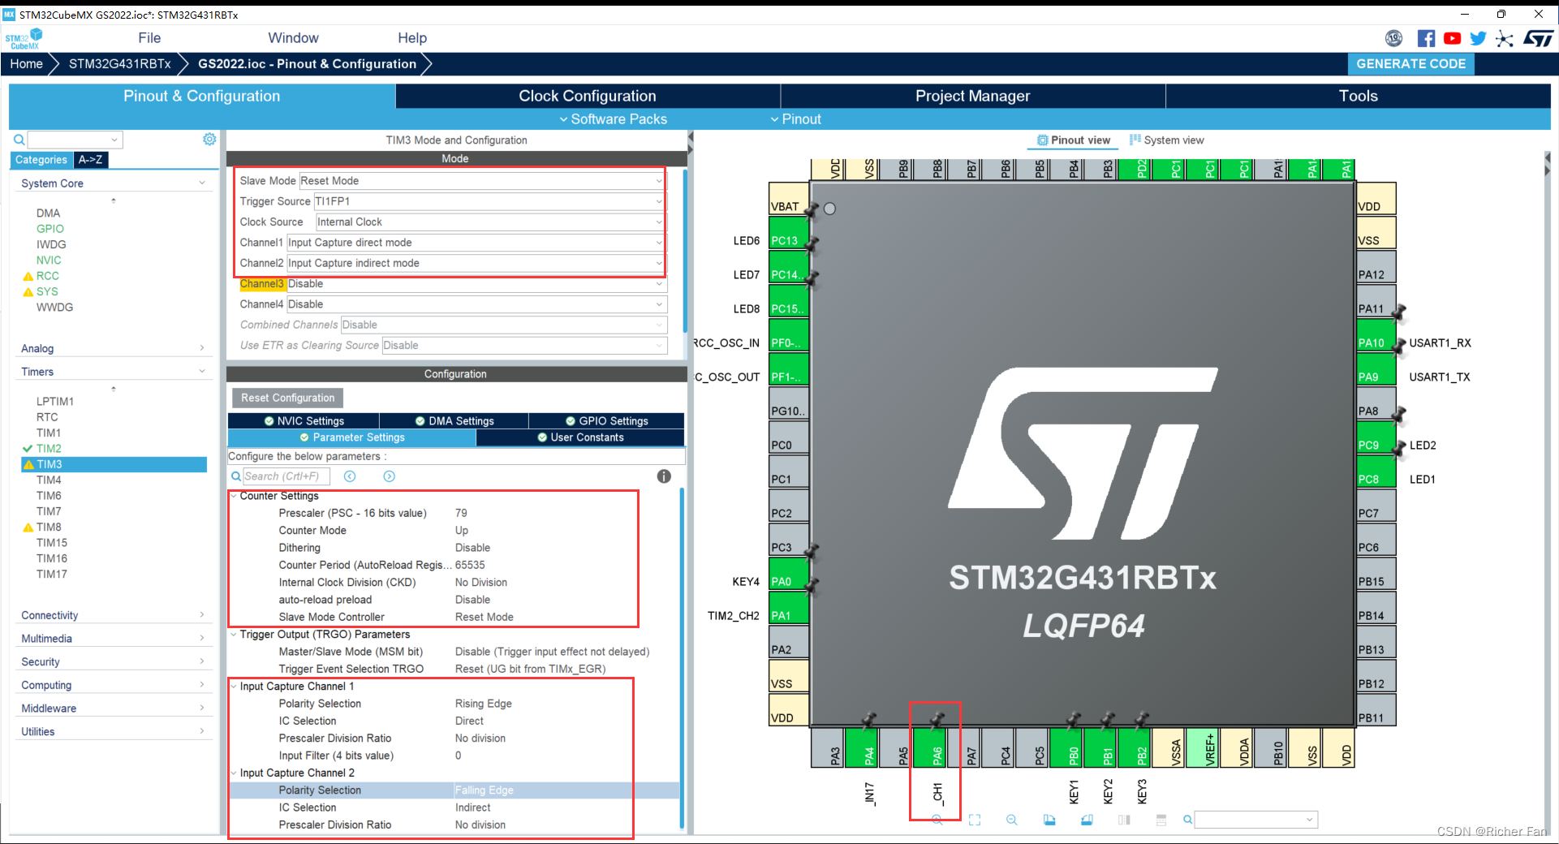The image size is (1559, 844).
Task: Click inside the parameter search field
Action: click(x=284, y=476)
